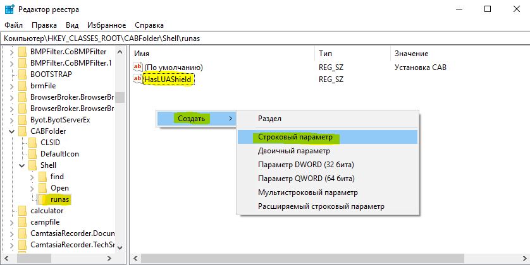Click the Byot.ByotServerEx folder icon

coord(22,120)
